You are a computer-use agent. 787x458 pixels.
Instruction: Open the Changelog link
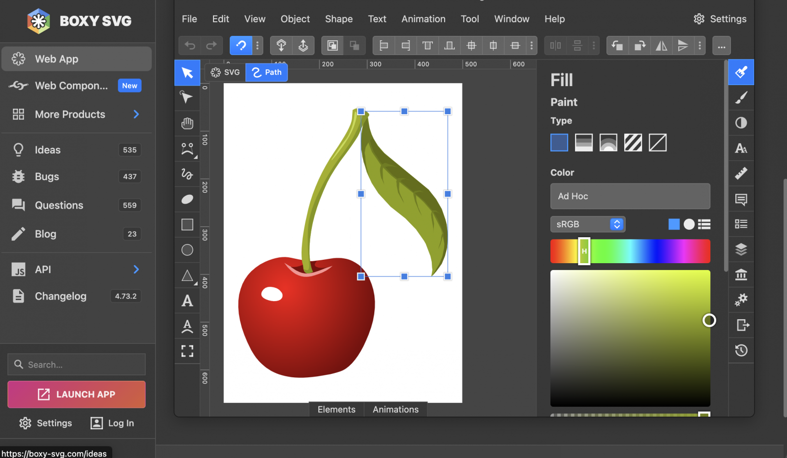coord(61,296)
